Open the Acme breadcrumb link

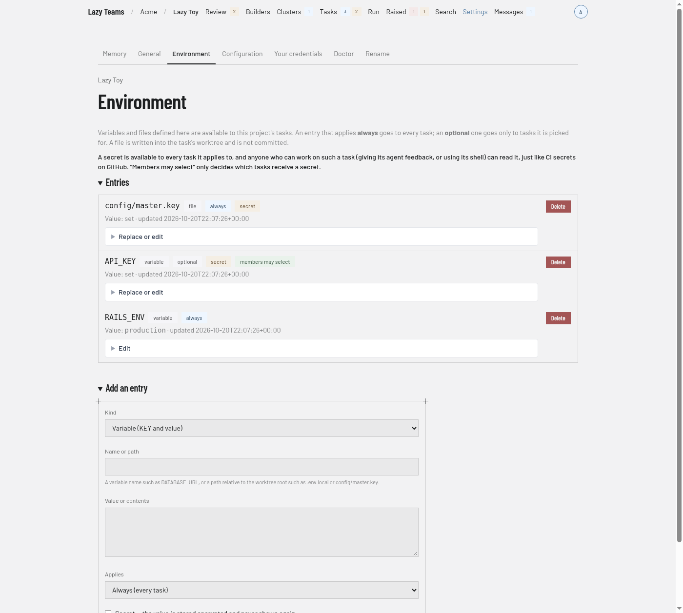pyautogui.click(x=149, y=12)
